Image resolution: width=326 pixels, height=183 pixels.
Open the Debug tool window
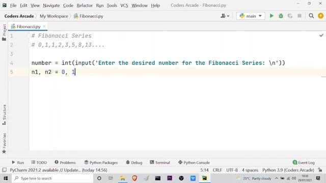click(134, 163)
